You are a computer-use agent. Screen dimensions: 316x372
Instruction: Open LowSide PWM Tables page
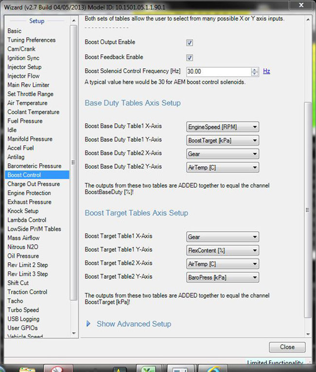coord(35,229)
